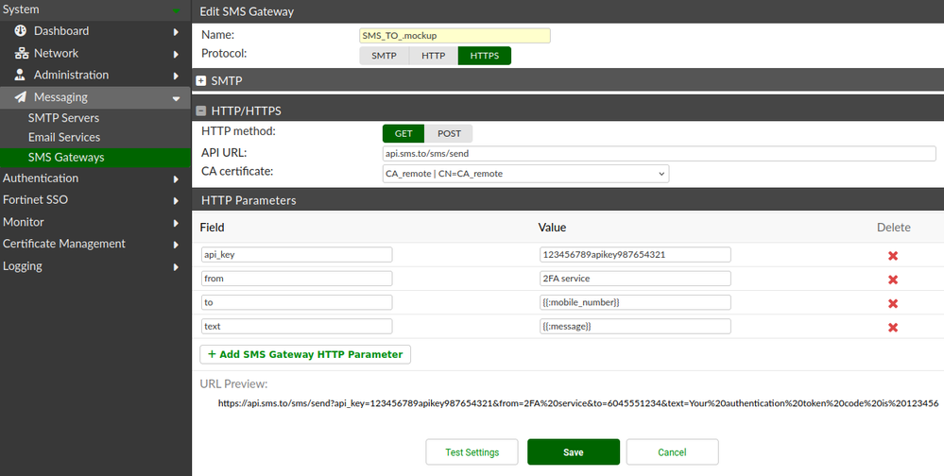Select the SMTP protocol option
The width and height of the screenshot is (944, 476).
point(384,56)
